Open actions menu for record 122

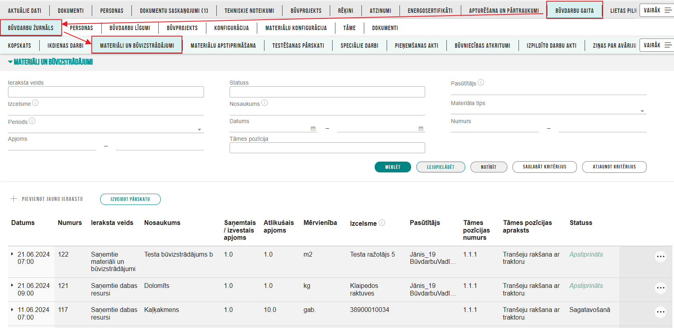pyautogui.click(x=660, y=257)
